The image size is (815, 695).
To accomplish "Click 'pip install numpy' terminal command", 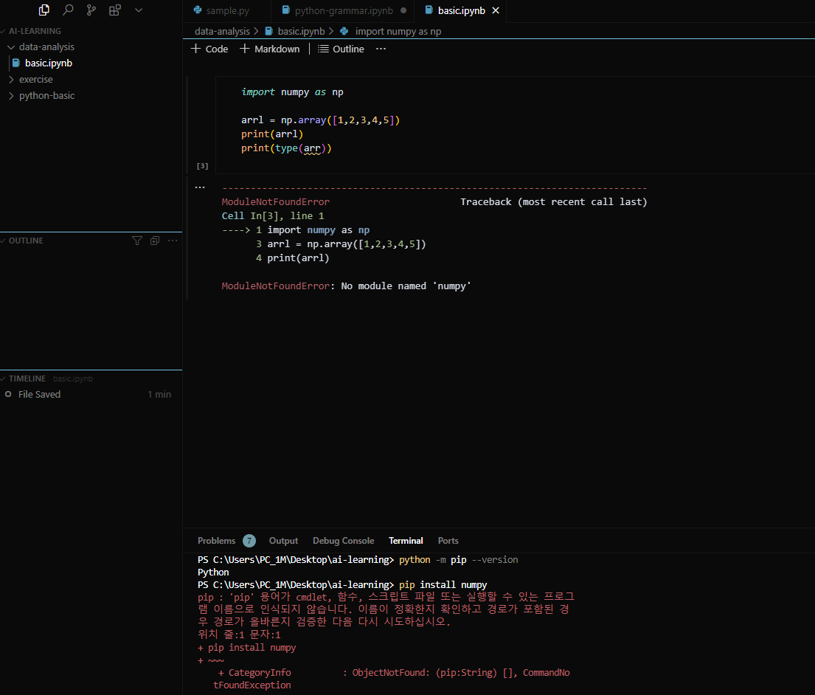I will [x=443, y=585].
